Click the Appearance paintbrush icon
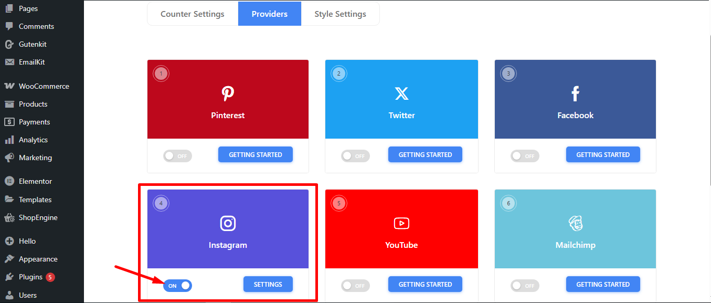The image size is (711, 303). (x=9, y=259)
